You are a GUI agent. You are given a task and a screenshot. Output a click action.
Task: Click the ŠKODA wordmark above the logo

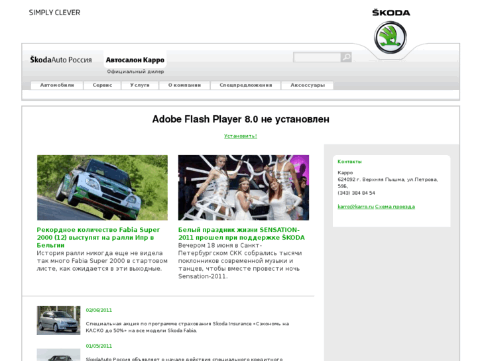click(x=391, y=13)
